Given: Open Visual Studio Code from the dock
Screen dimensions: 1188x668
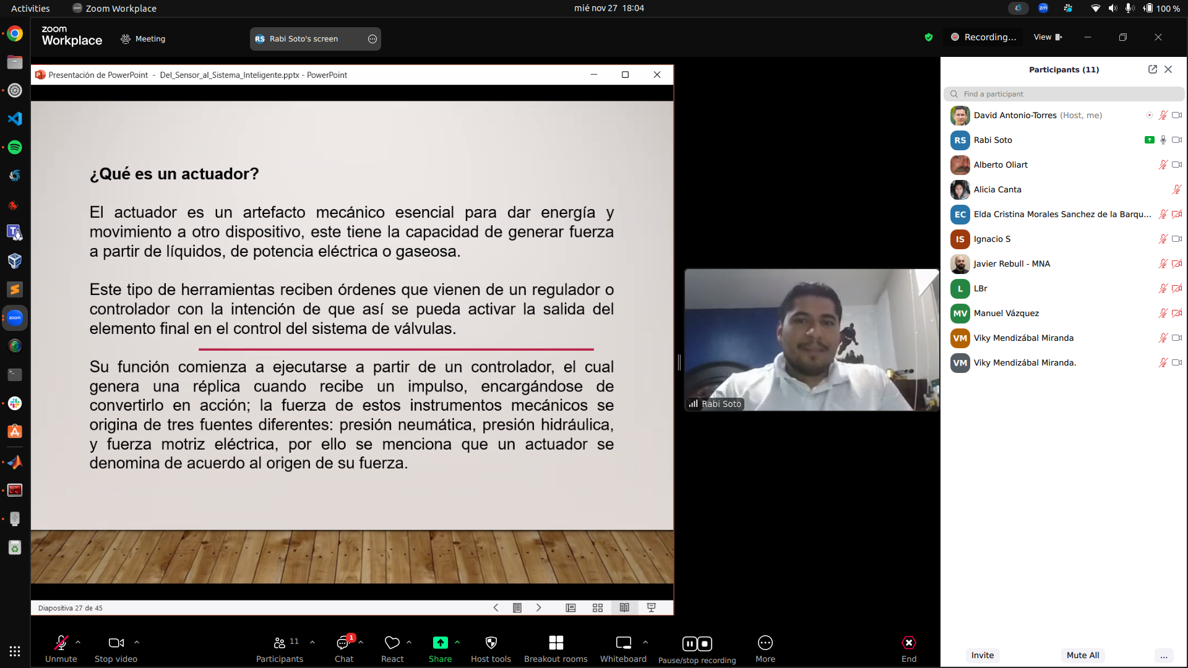Looking at the screenshot, I should pyautogui.click(x=15, y=119).
